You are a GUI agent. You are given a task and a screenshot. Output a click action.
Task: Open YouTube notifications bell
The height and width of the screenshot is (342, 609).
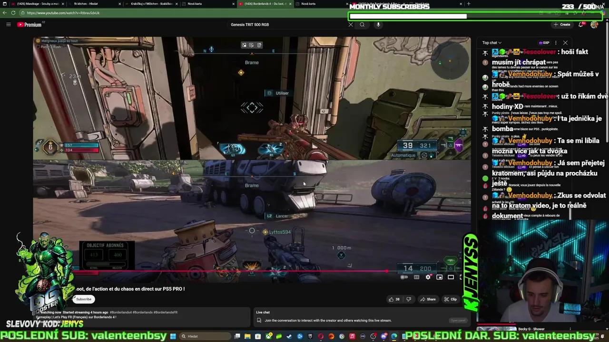coord(581,24)
